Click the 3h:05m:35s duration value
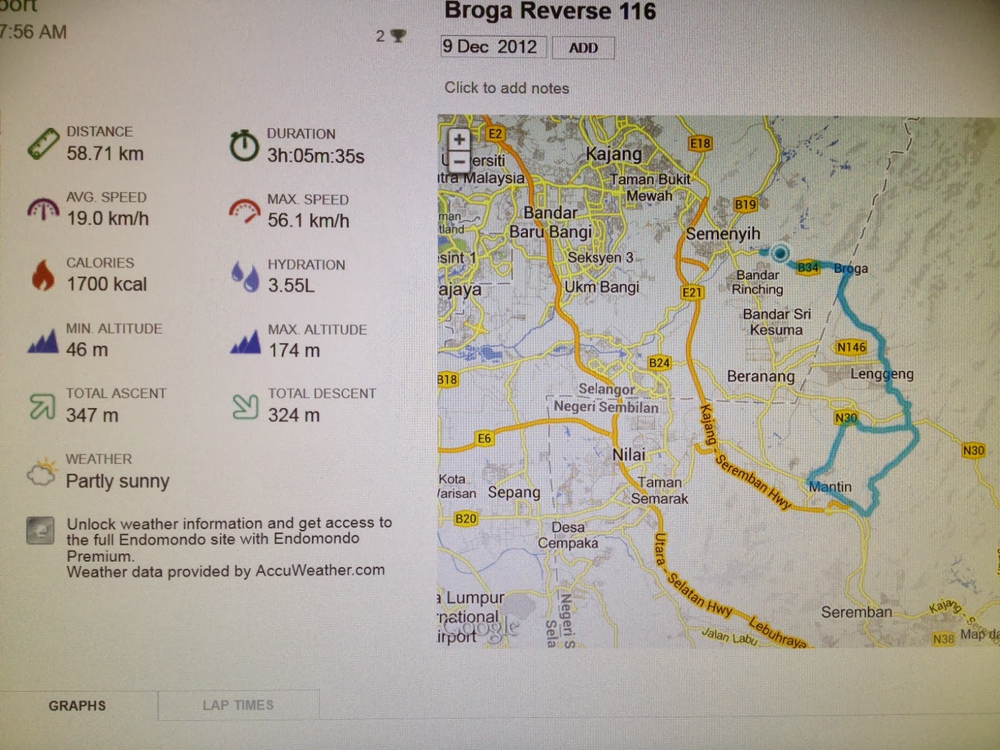This screenshot has height=750, width=1000. point(316,156)
